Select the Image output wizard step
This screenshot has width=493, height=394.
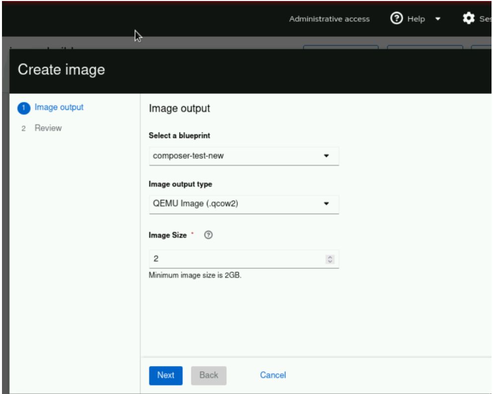coord(59,107)
